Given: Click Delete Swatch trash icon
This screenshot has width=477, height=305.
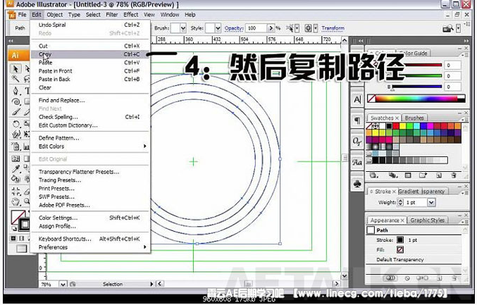Looking at the screenshot, I should click(454, 175).
